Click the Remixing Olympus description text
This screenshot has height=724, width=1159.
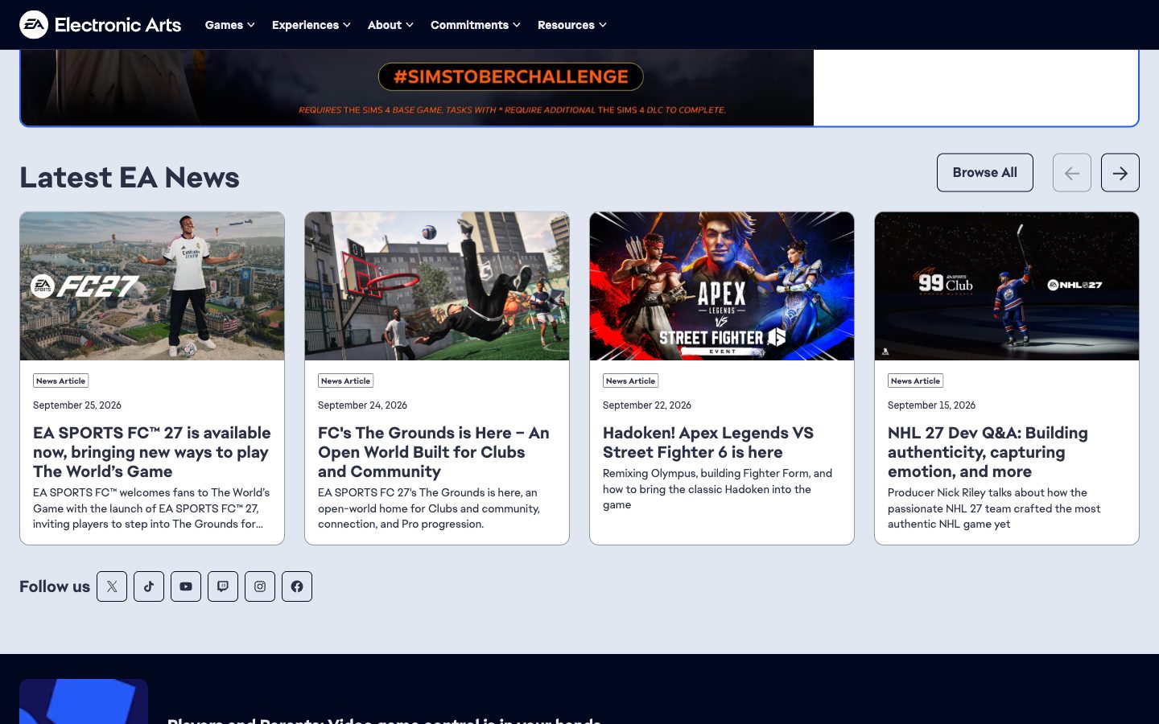coord(718,489)
